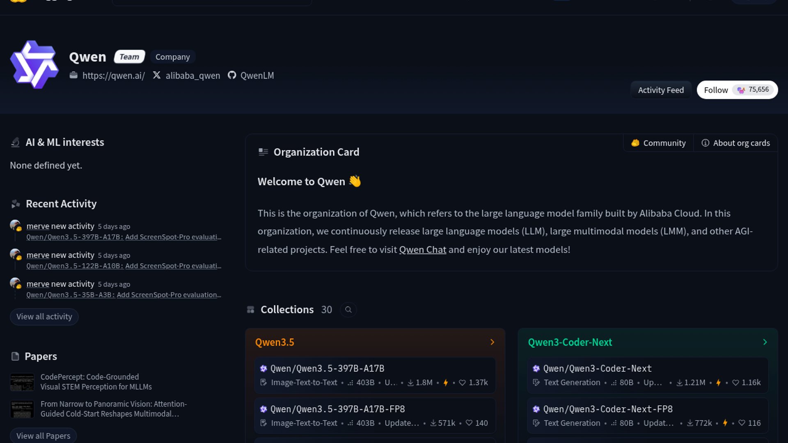This screenshot has width=788, height=443.
Task: Expand the Qwen3-Coder-Next collection chevron
Action: tap(765, 342)
